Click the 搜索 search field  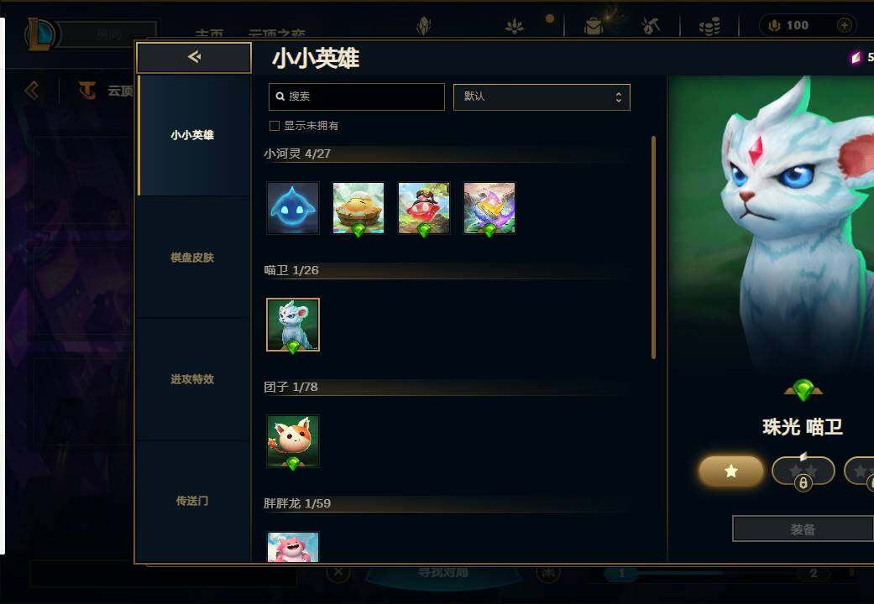pos(356,97)
